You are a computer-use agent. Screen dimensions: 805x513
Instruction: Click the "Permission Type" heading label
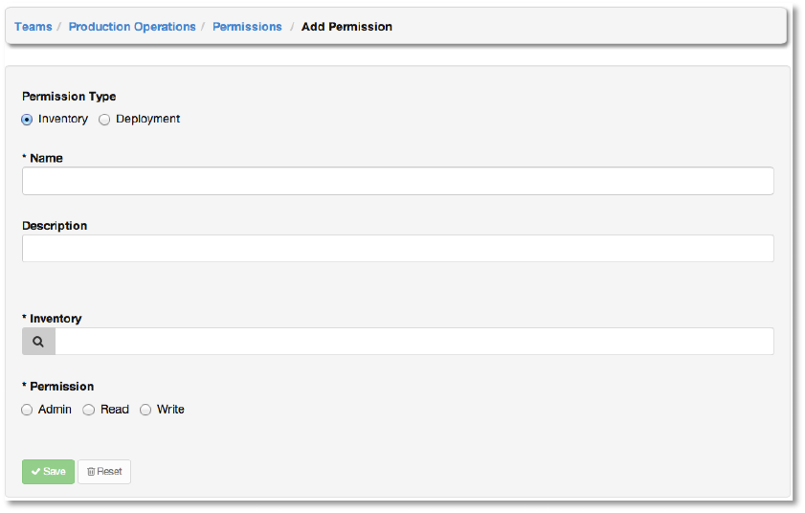(69, 97)
